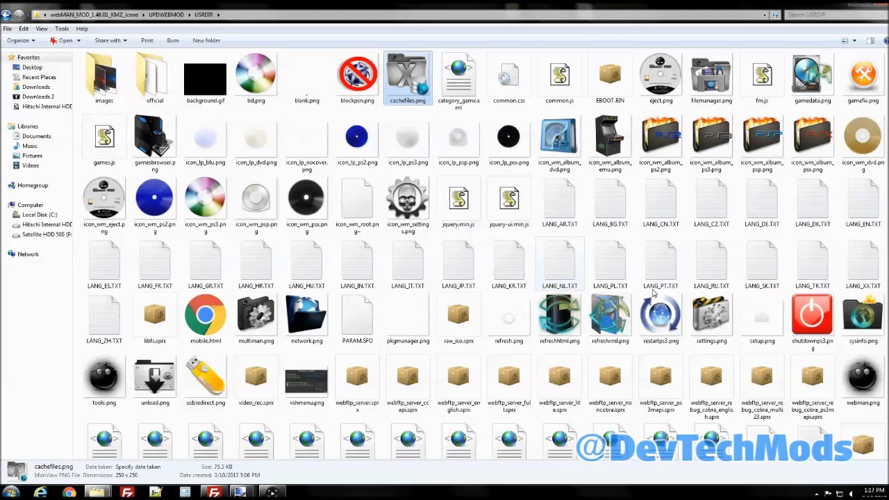Click the New folder button
This screenshot has width=889, height=500.
tap(206, 40)
